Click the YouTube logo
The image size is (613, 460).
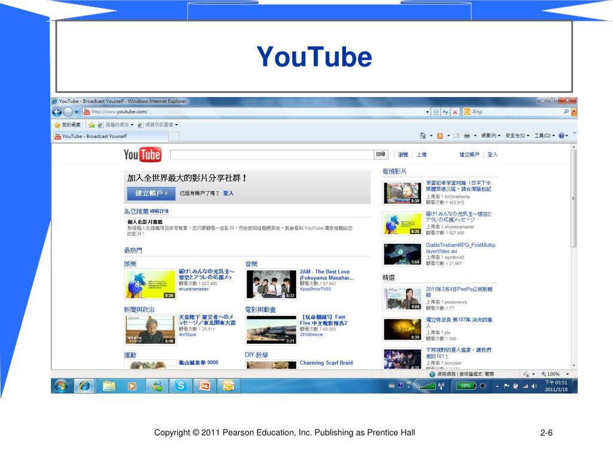pos(142,155)
